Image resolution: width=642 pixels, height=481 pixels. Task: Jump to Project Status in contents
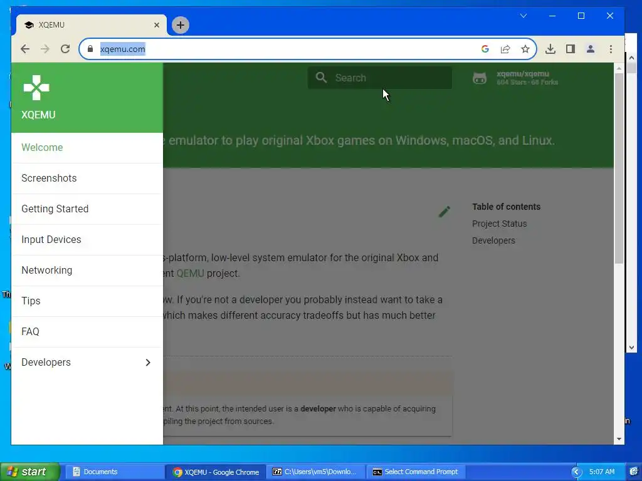click(x=499, y=224)
